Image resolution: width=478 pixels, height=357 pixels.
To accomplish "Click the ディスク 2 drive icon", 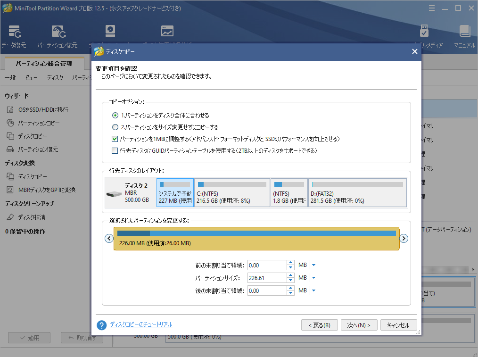I will tap(114, 194).
